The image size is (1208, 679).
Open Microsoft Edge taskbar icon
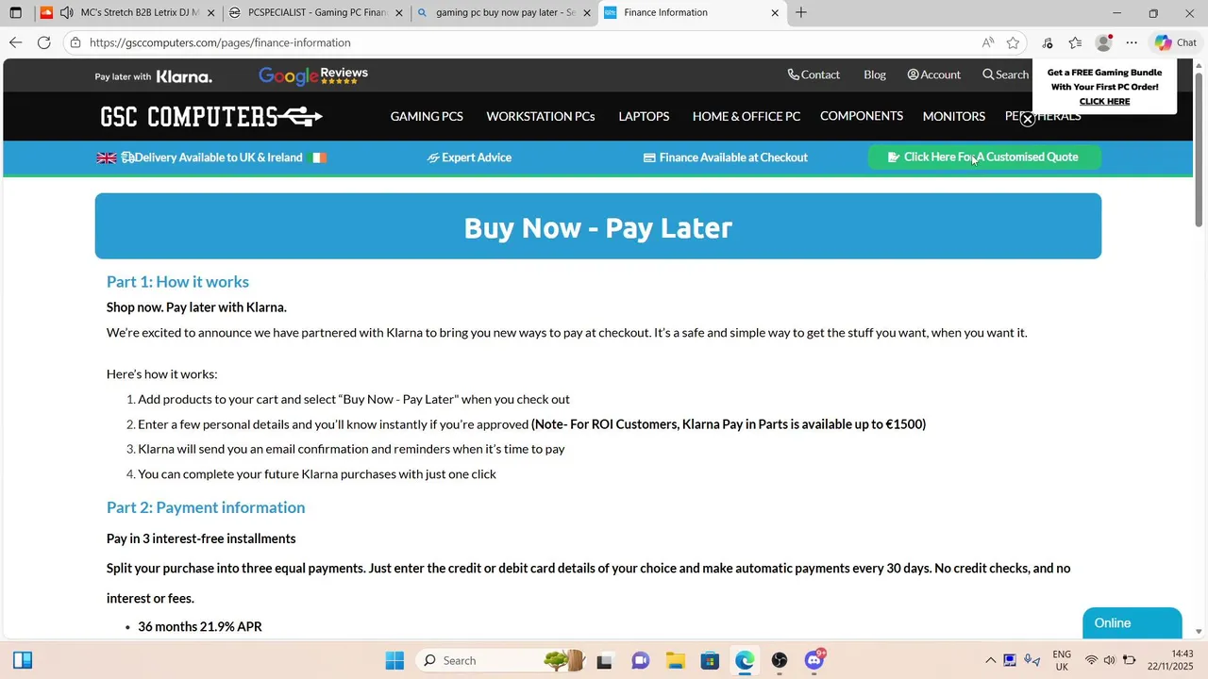click(x=746, y=660)
